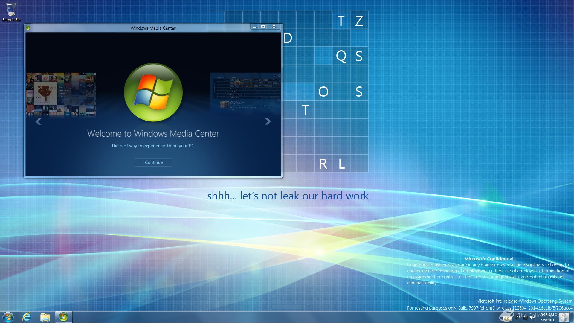Select the Recycle Bin desktop icon
Image resolution: width=574 pixels, height=323 pixels.
click(11, 12)
